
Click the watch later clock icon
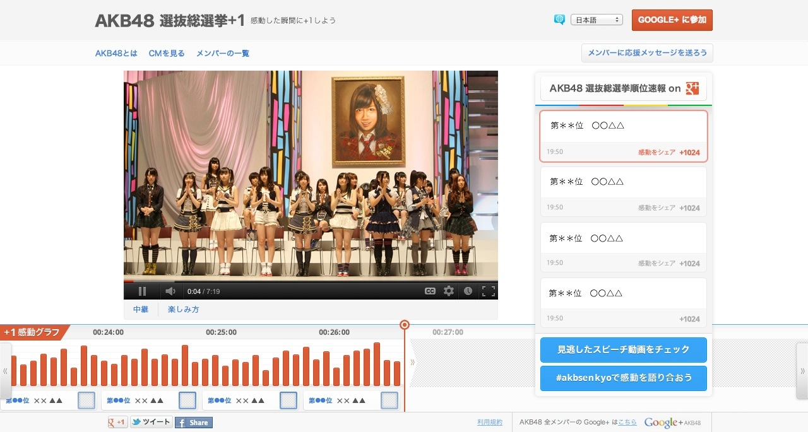click(468, 291)
